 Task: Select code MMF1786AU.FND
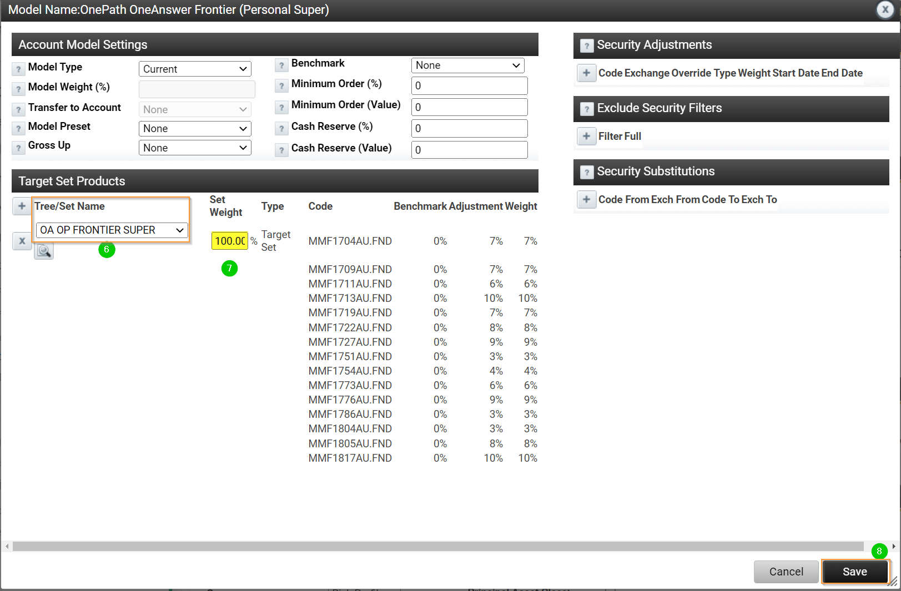(x=350, y=414)
